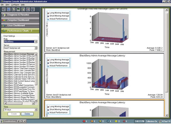
Task: Open the View menu
Action: pos(7,5)
